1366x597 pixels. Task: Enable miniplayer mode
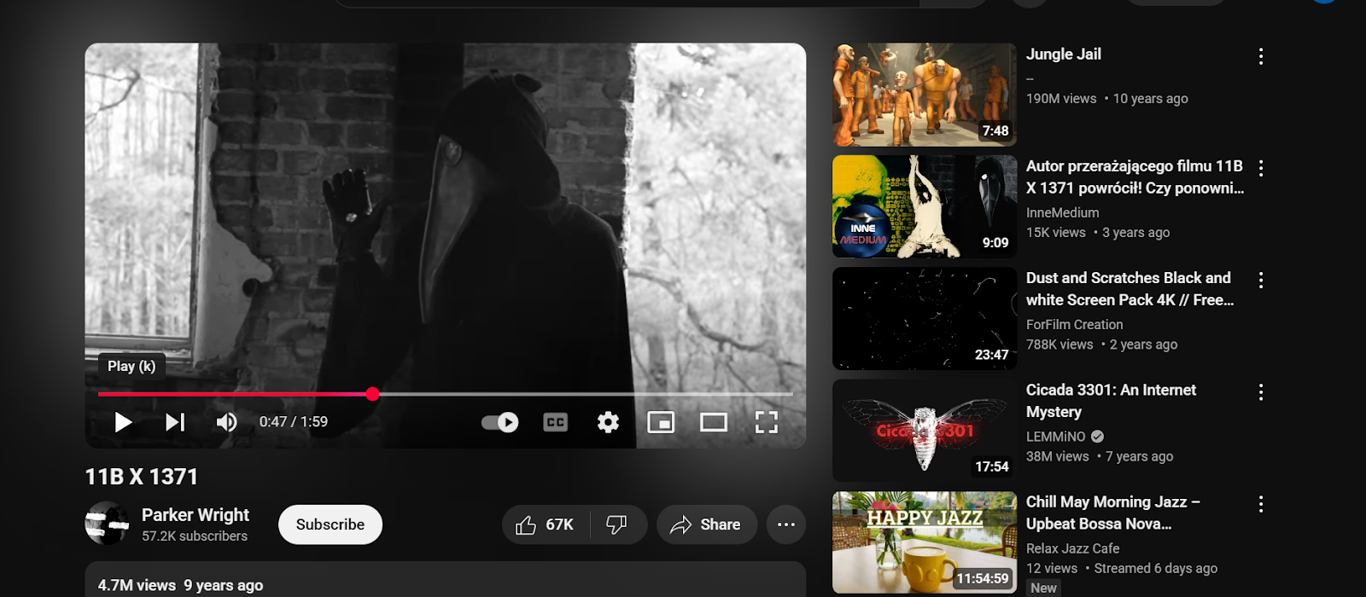661,422
